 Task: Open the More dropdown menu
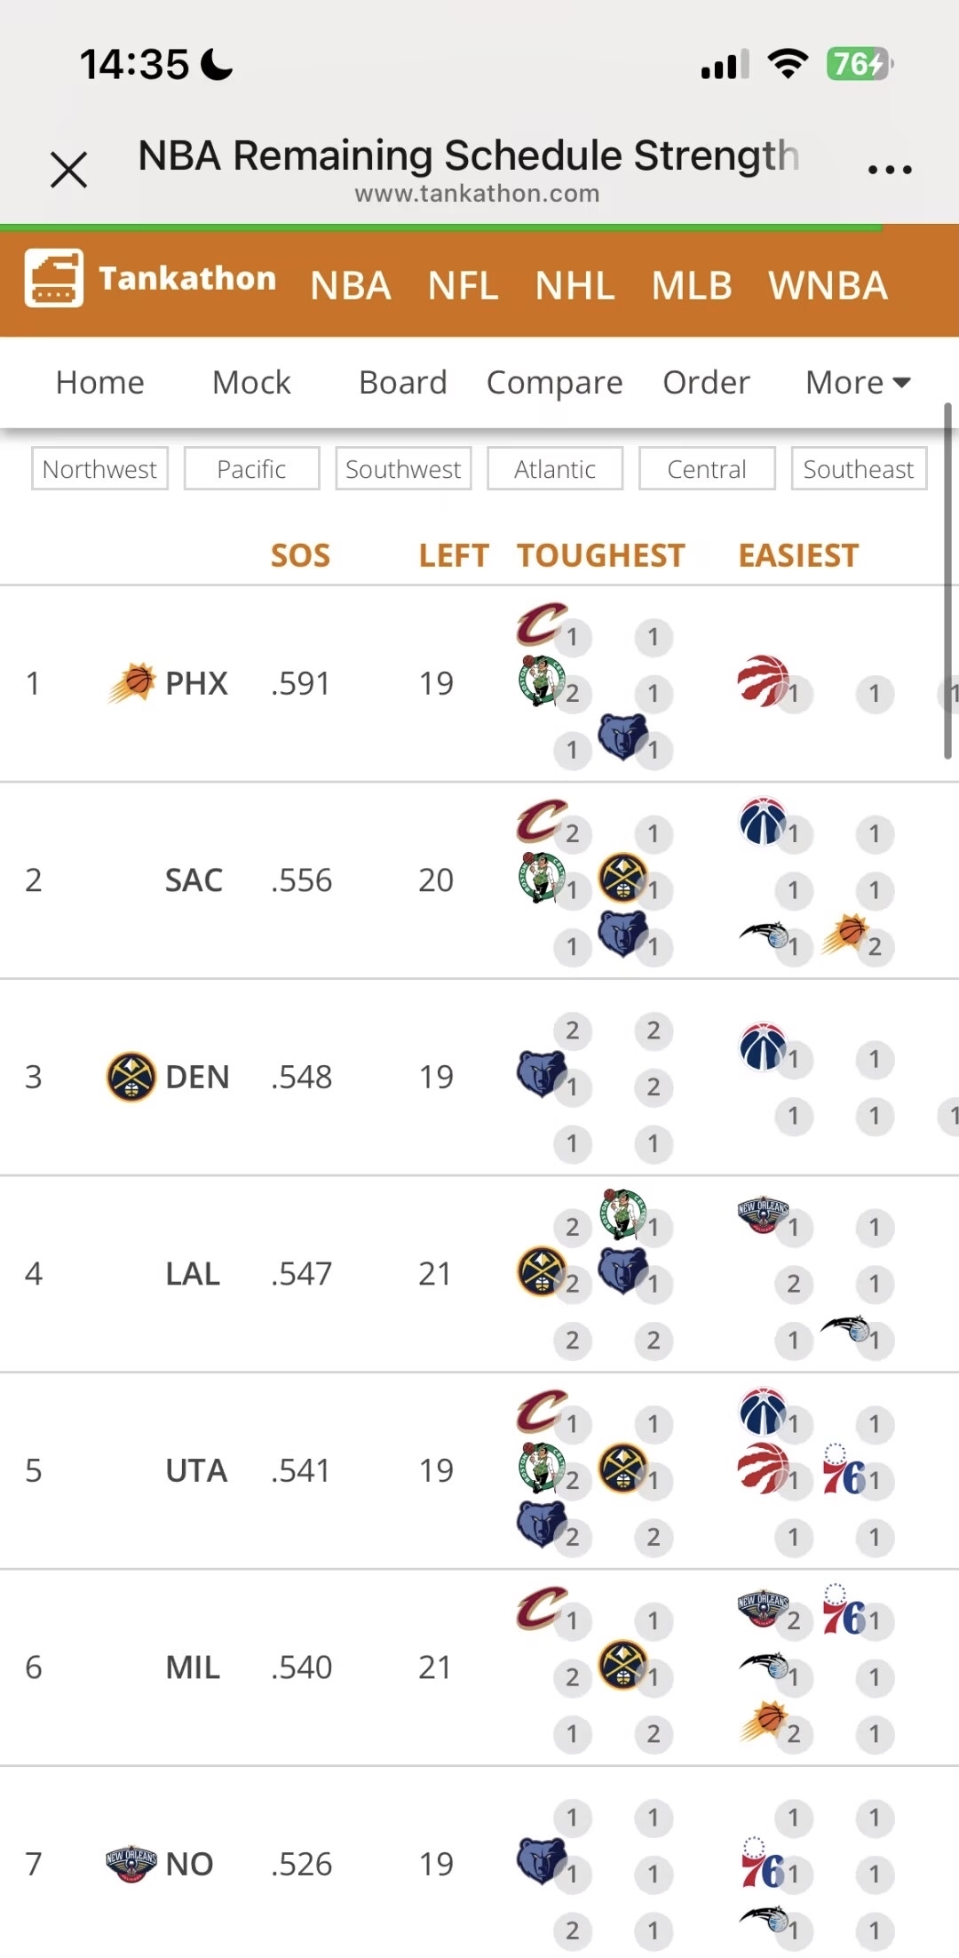[x=855, y=382]
